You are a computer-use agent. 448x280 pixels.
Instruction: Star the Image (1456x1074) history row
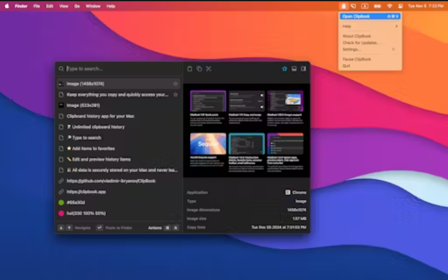[176, 84]
